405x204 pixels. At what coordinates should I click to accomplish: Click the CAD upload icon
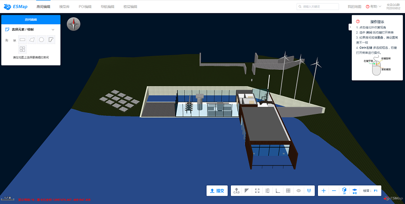coord(236,191)
